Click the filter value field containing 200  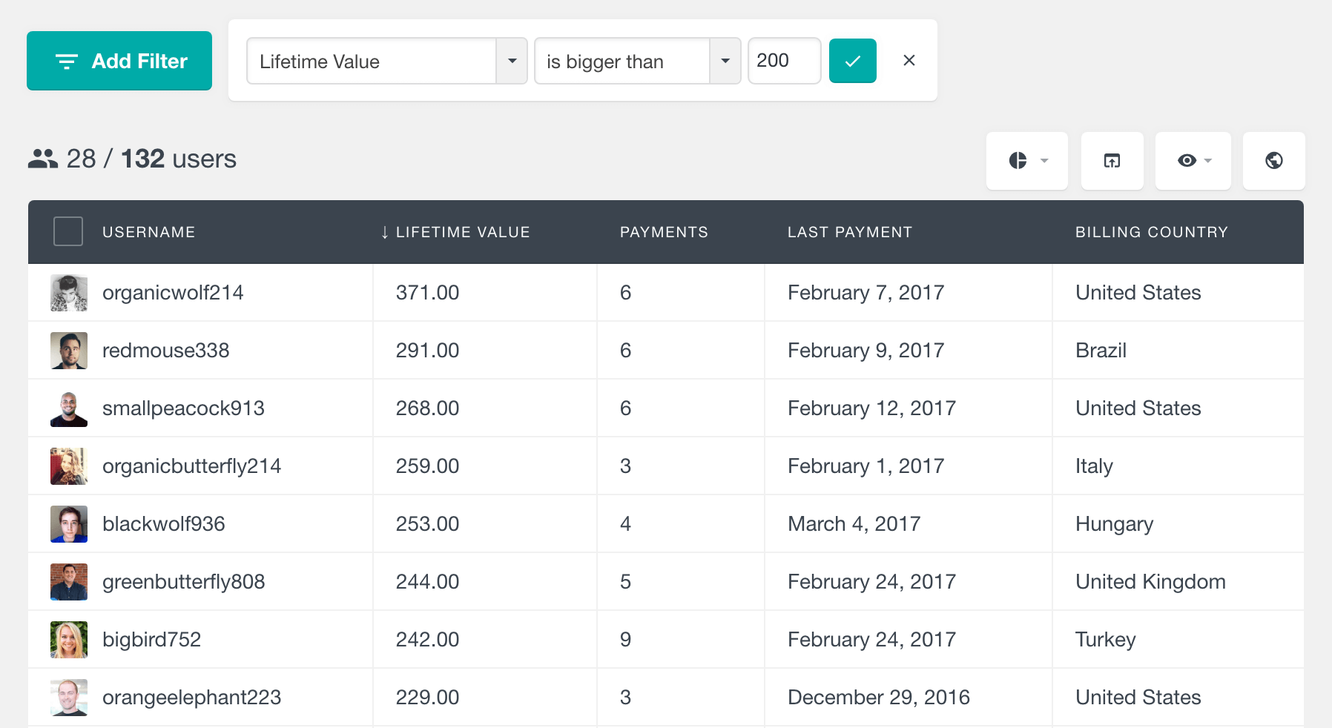pos(784,61)
